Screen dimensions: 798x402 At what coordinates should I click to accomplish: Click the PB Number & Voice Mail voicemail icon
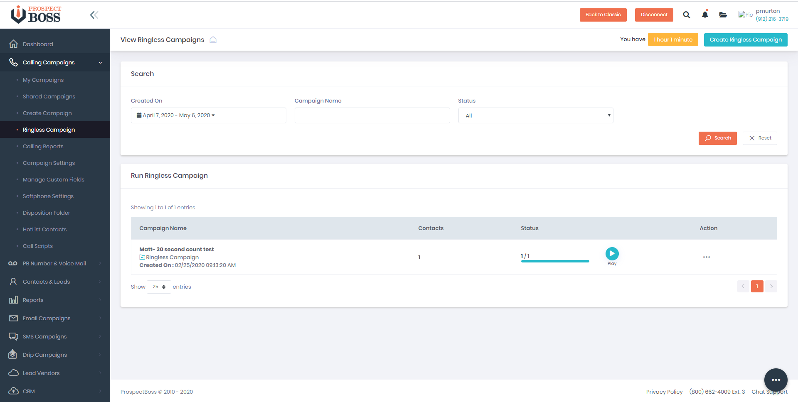coord(13,263)
